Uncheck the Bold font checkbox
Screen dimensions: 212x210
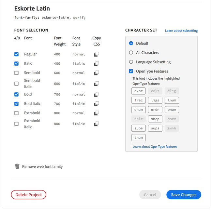coord(17,94)
